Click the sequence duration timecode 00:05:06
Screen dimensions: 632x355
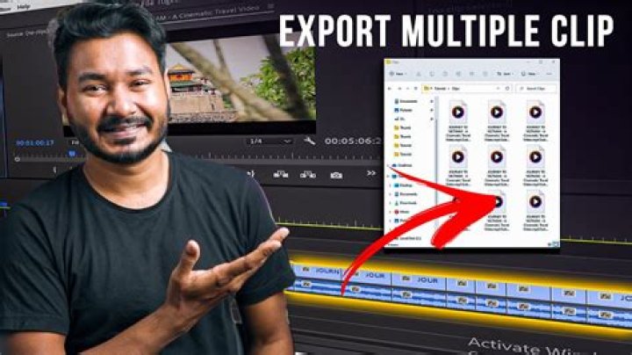click(x=353, y=141)
